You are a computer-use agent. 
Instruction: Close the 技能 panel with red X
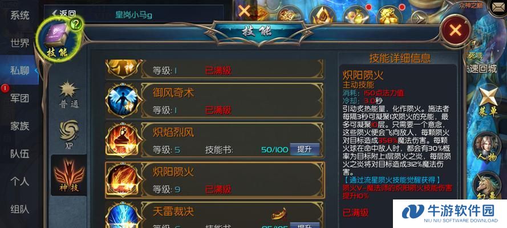455,31
